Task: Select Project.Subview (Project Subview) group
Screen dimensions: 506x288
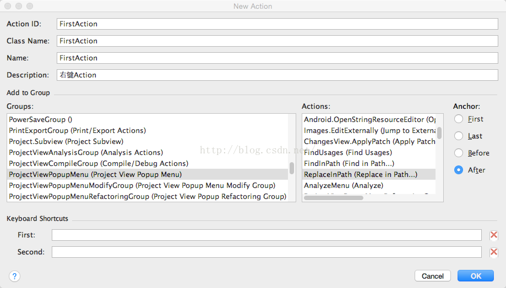Action: click(148, 141)
